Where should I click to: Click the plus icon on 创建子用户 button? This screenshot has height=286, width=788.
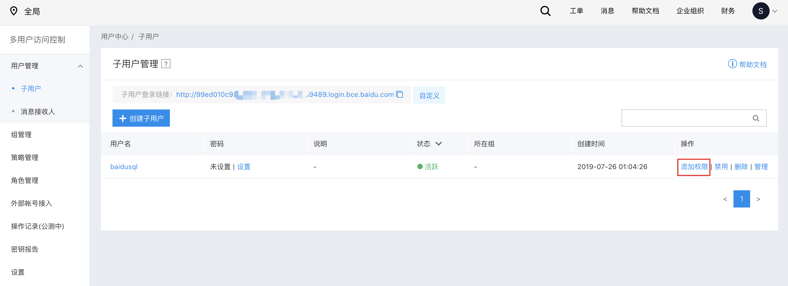coord(123,118)
